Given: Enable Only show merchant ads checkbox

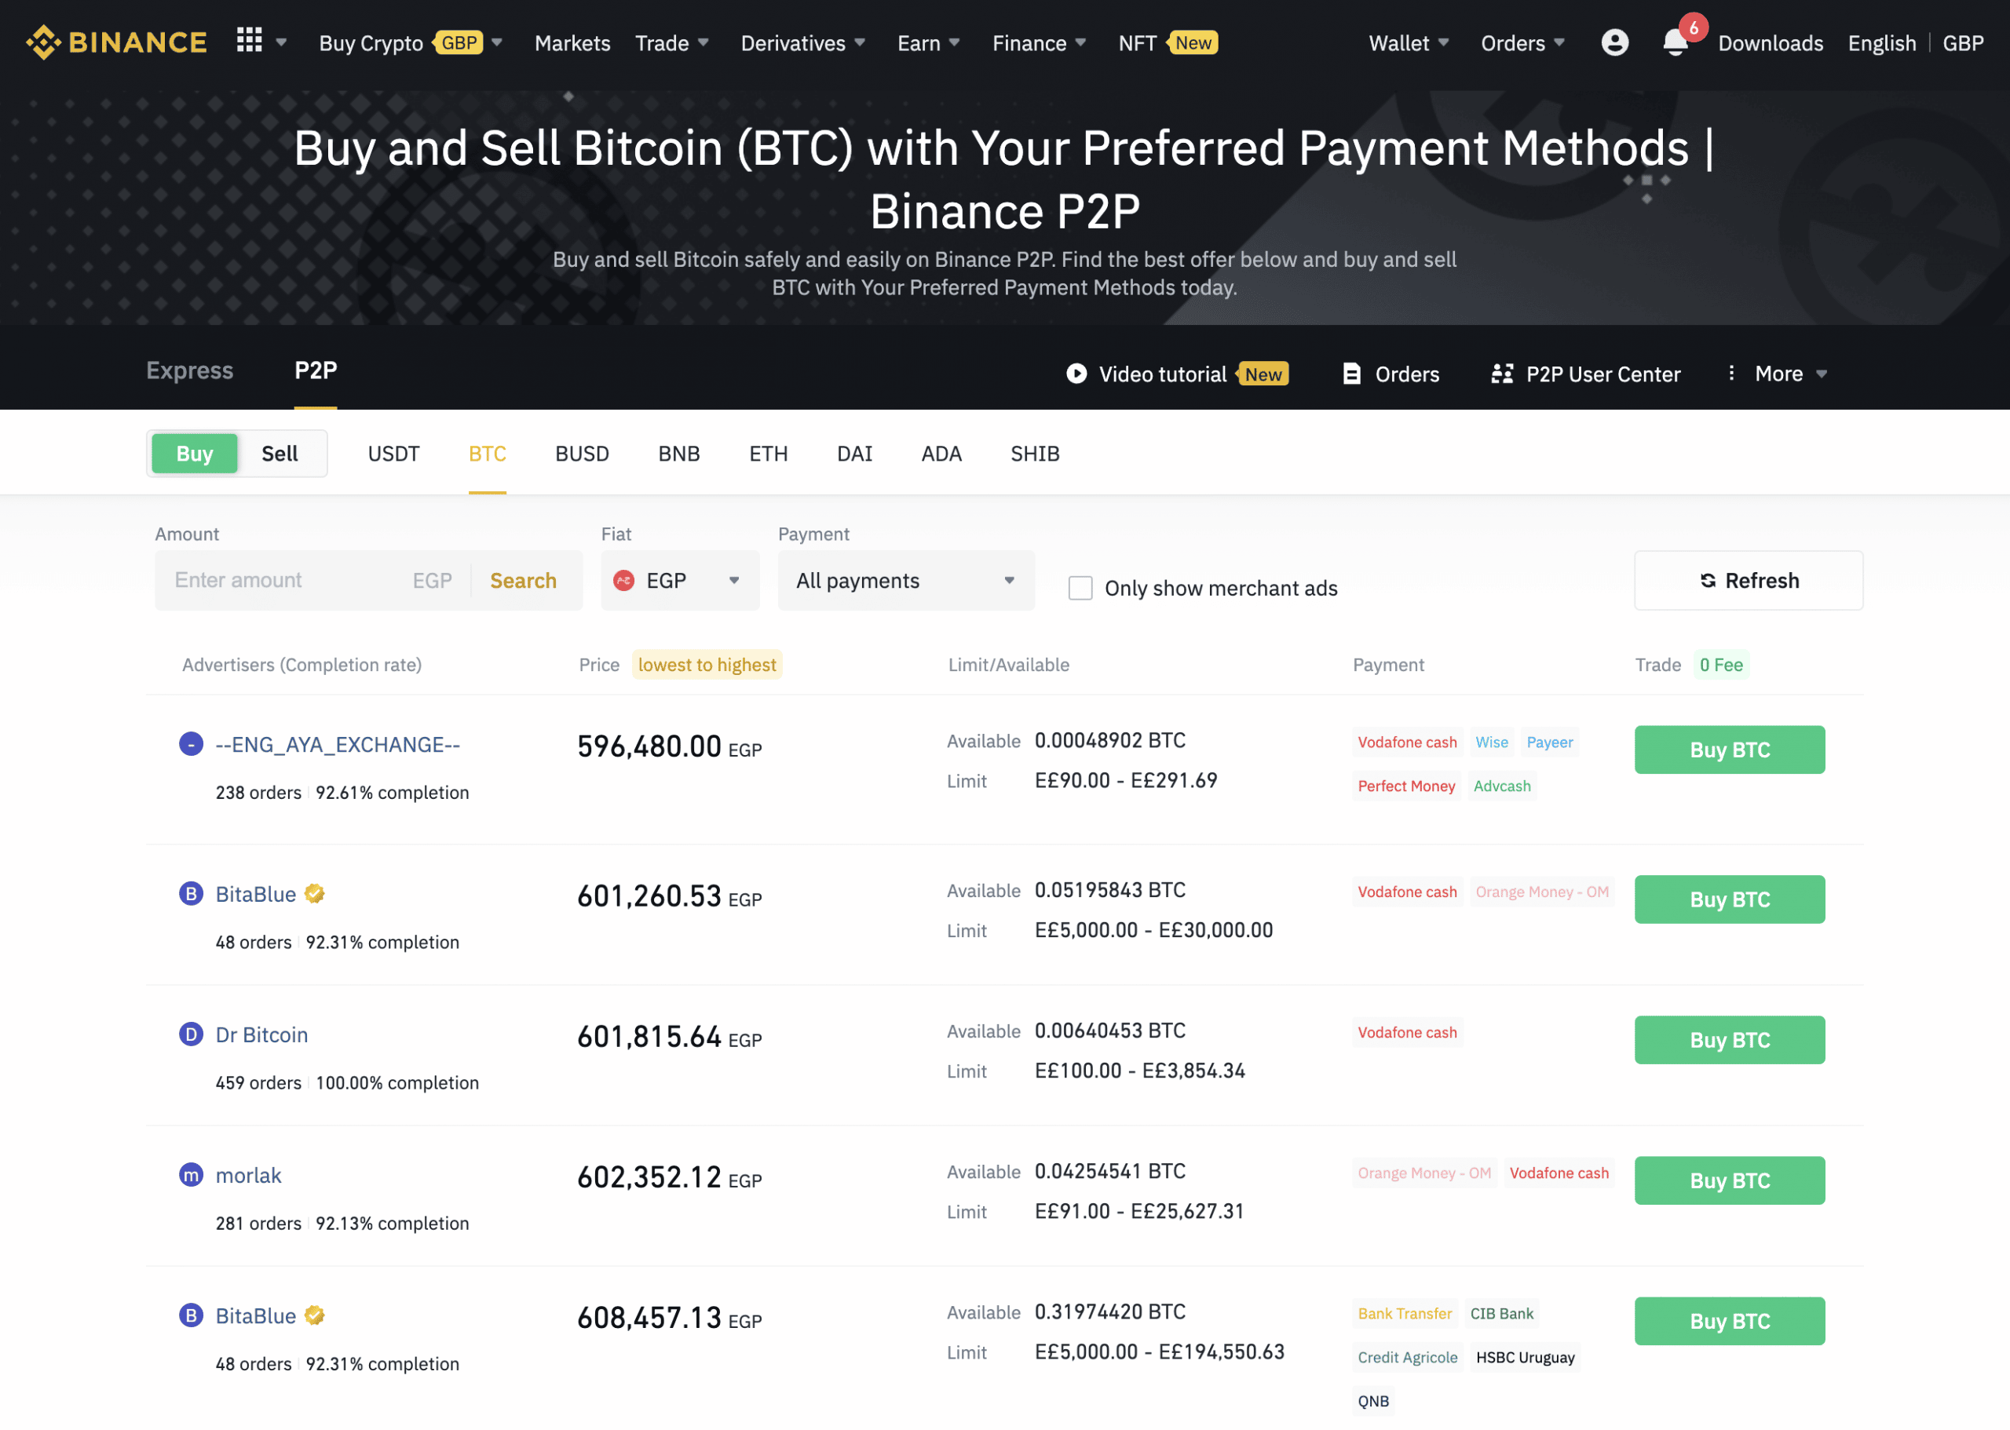Looking at the screenshot, I should click(1080, 587).
